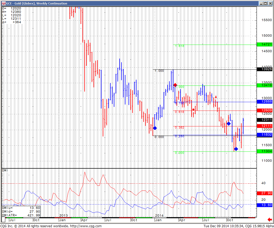The width and height of the screenshot is (274, 228).
Task: Click the blue 12888 price level label
Action: click(264, 102)
